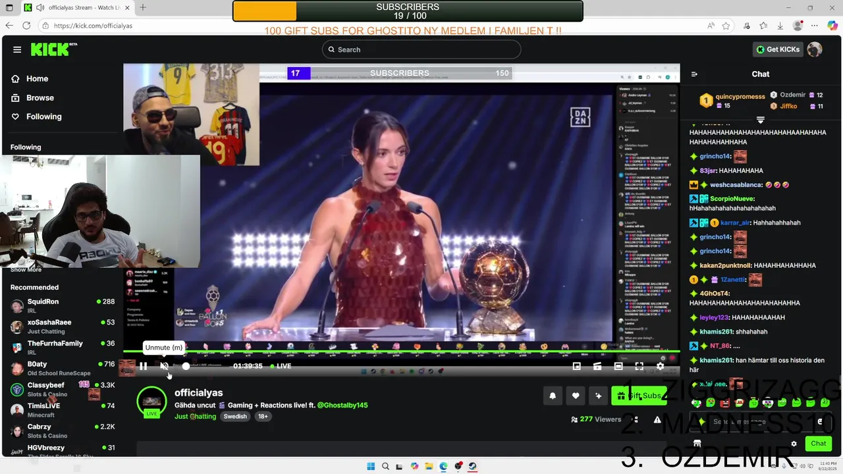The image size is (843, 474).
Task: Open browser Settings and more menu
Action: click(x=815, y=26)
